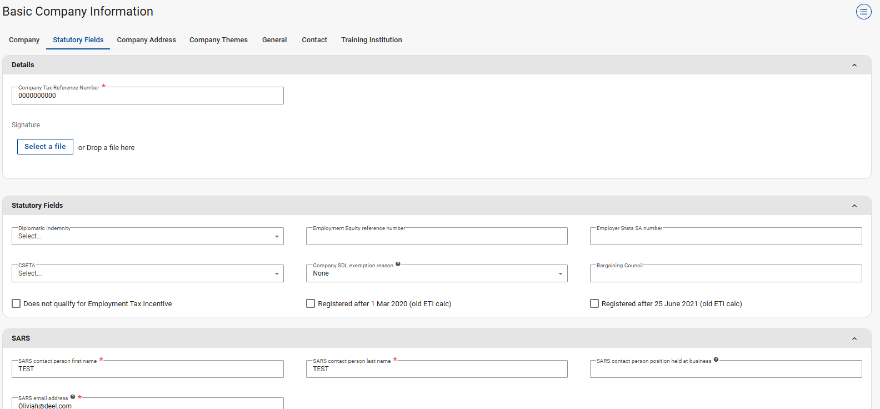This screenshot has height=409, width=880.
Task: Collapse the Statutory Fields section chevron
Action: coord(854,206)
